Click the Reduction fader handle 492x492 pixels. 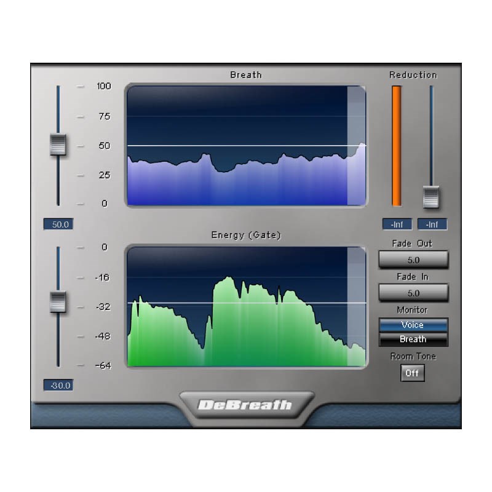coord(431,197)
